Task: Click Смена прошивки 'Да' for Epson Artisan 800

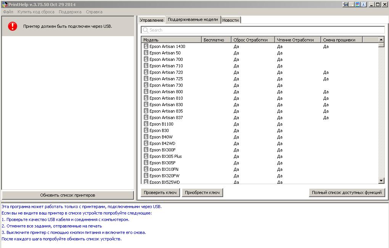Action: (326, 92)
